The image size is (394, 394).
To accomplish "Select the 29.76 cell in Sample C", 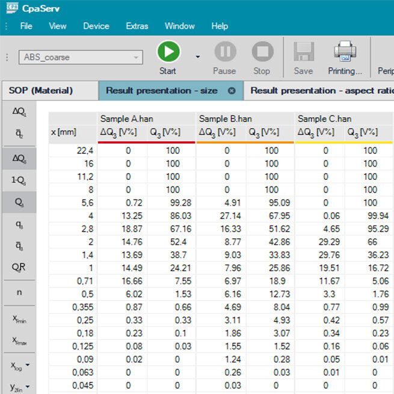I will click(x=319, y=255).
